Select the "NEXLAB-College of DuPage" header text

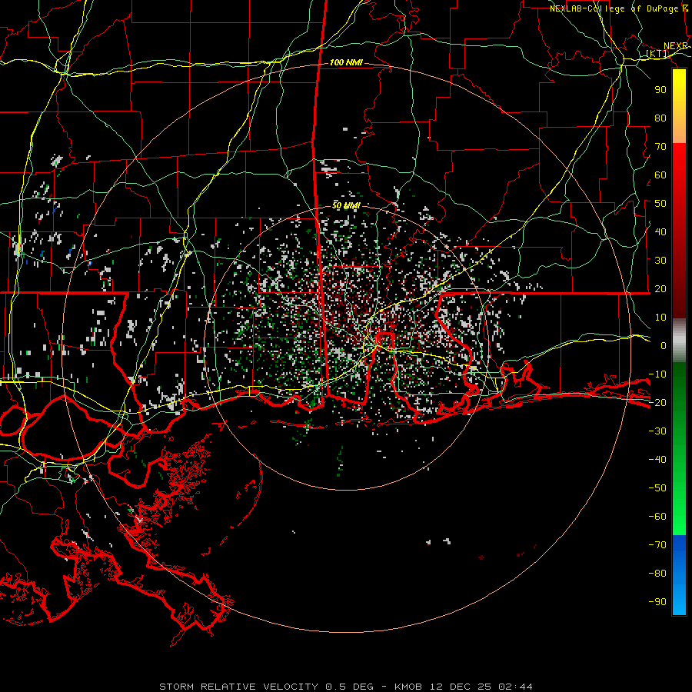613,8
